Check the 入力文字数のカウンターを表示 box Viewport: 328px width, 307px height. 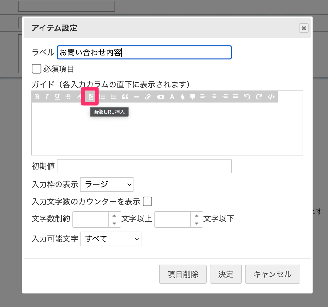[x=147, y=201]
